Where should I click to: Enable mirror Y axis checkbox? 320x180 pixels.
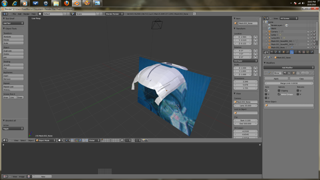click(x=266, y=94)
